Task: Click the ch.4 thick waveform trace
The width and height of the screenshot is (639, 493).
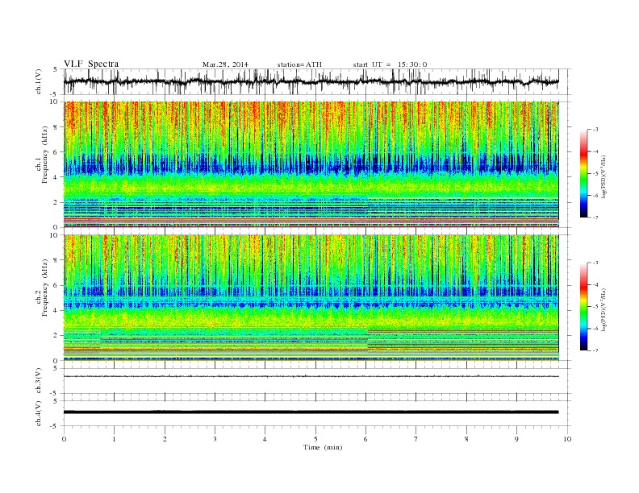Action: pos(311,412)
